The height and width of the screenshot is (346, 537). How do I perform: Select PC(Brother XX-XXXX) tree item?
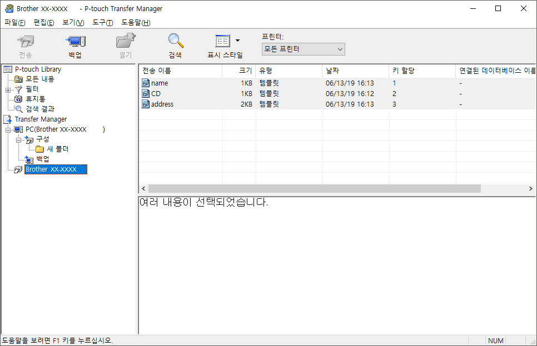[65, 129]
